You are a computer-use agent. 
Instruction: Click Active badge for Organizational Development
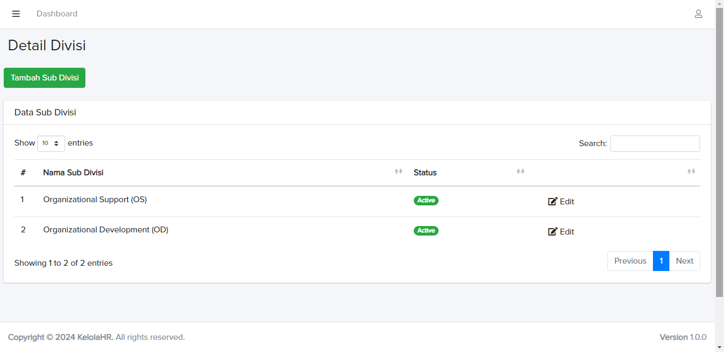pos(426,231)
